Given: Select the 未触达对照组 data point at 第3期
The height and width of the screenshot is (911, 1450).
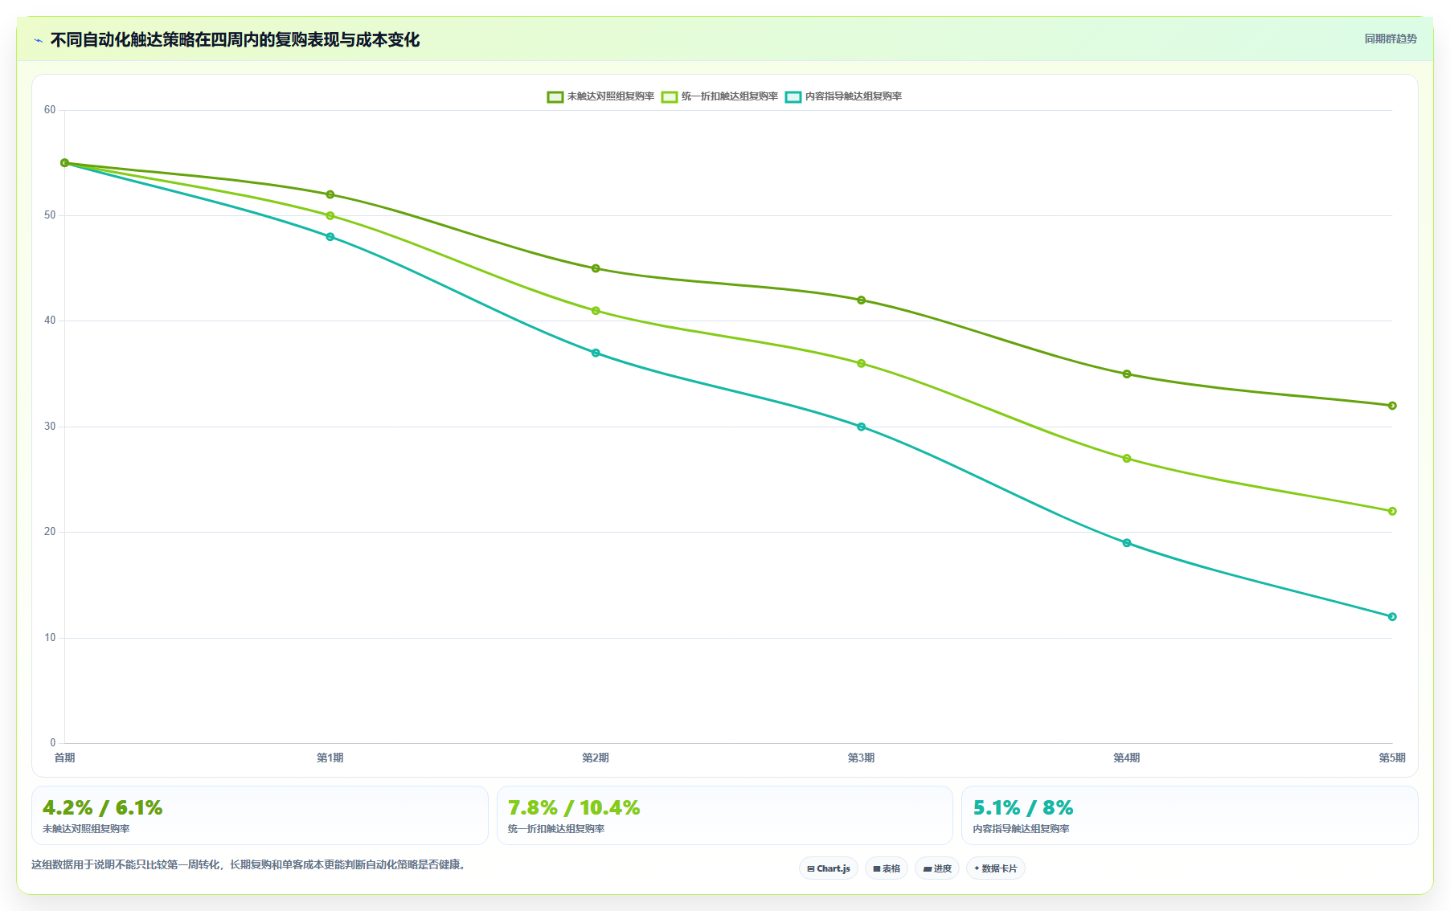Looking at the screenshot, I should click(862, 300).
